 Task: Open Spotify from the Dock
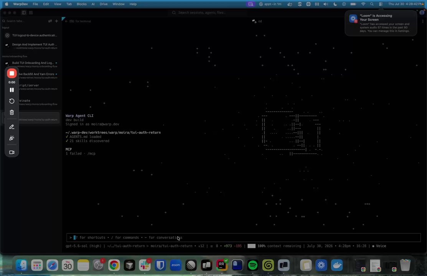click(x=253, y=265)
